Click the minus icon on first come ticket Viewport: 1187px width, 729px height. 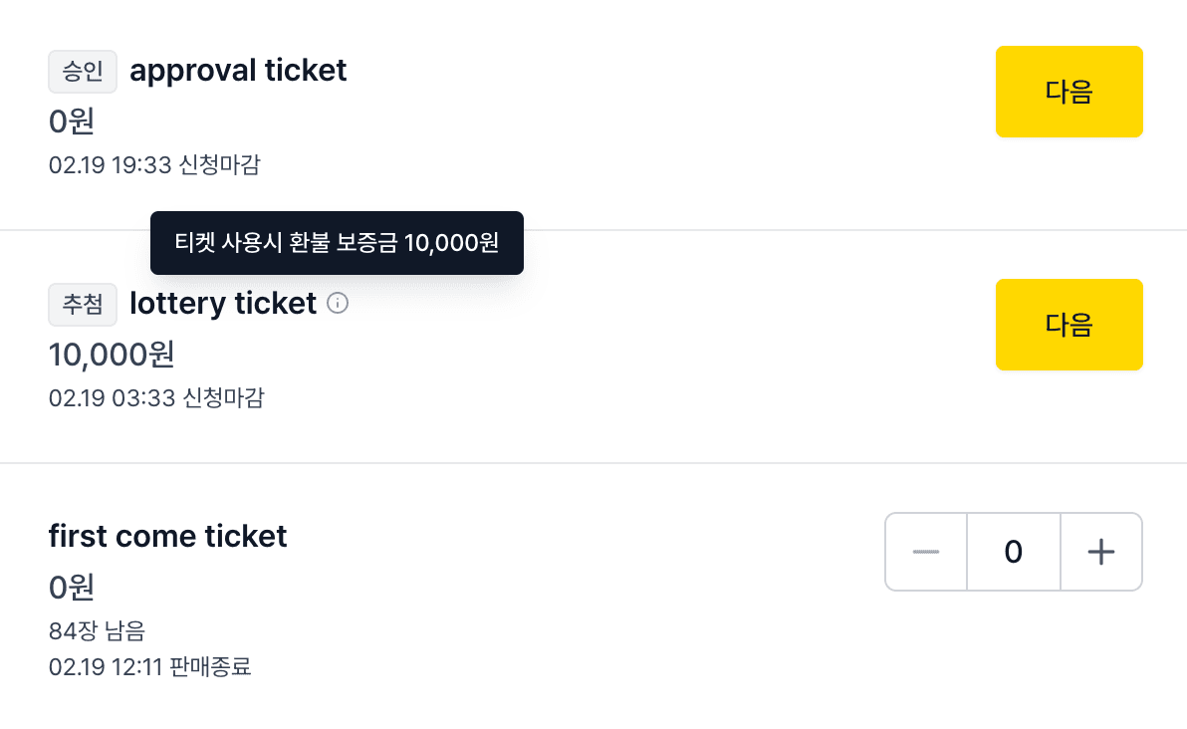coord(925,552)
